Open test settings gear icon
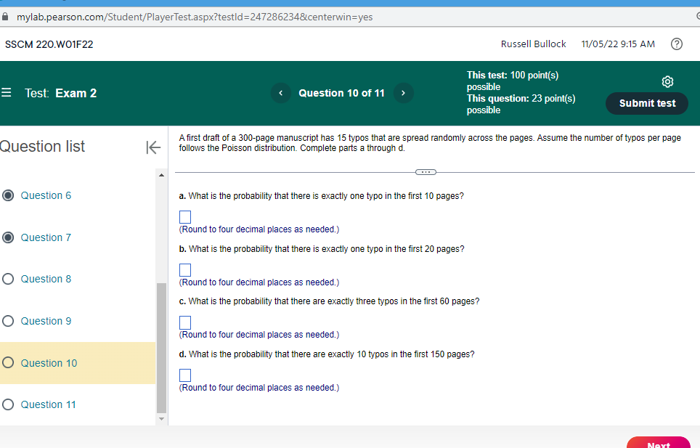This screenshot has height=448, width=700. tap(667, 81)
